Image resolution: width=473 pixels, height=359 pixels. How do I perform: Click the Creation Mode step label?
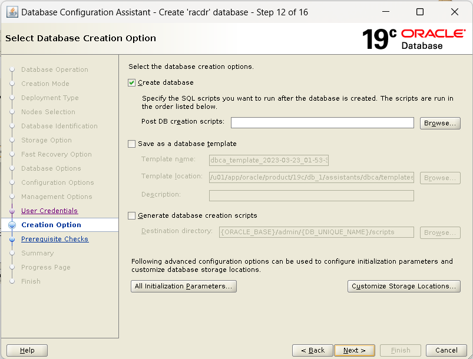(45, 84)
